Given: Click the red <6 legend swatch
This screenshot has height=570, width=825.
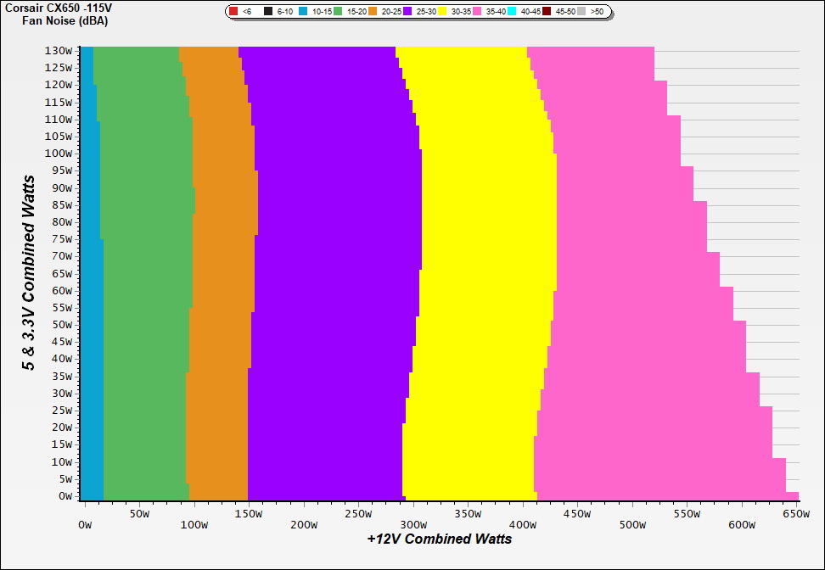Looking at the screenshot, I should coord(233,12).
